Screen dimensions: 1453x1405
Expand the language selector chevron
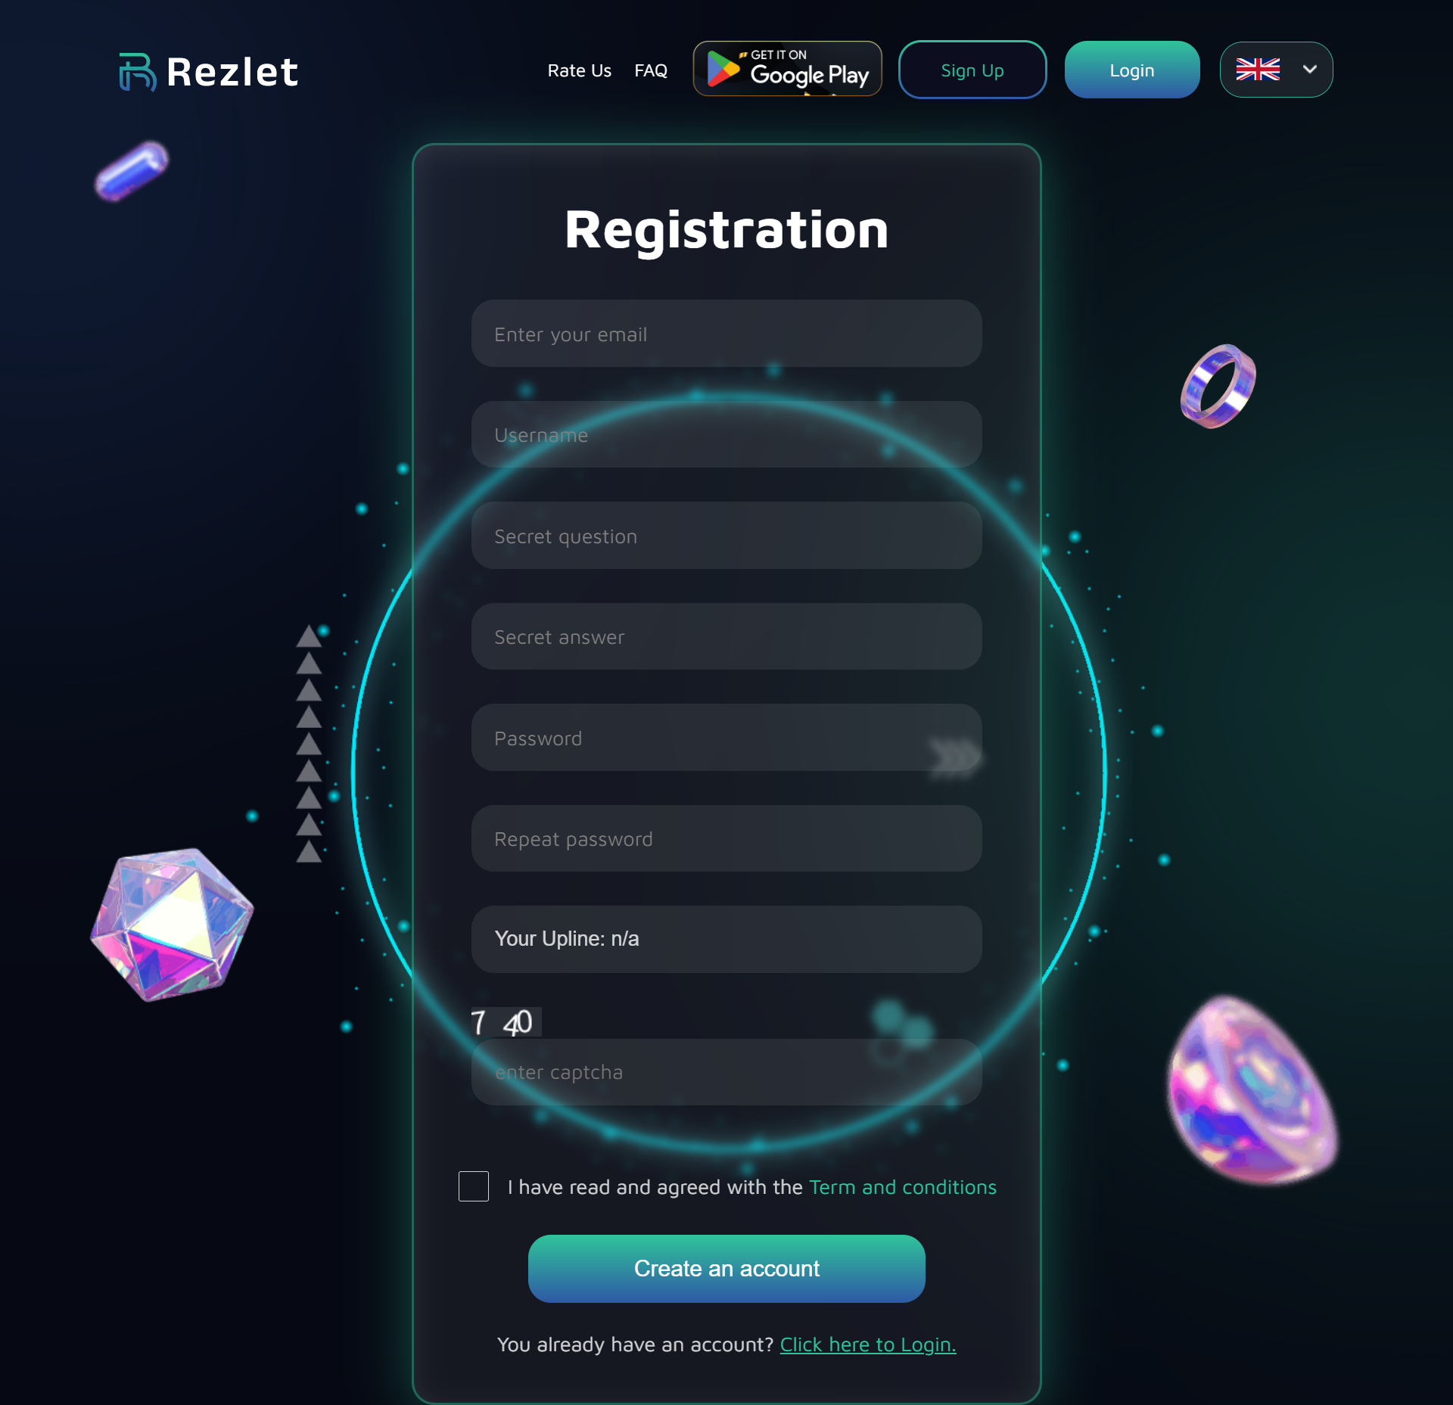click(x=1310, y=70)
